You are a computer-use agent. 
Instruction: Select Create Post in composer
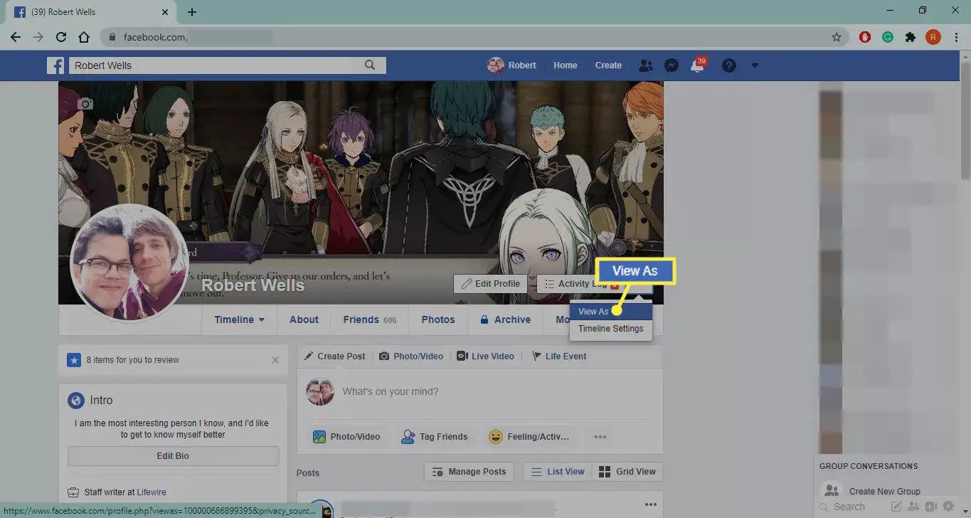click(x=334, y=356)
